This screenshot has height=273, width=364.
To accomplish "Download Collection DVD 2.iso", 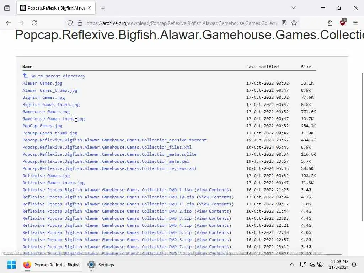I will click(107, 211).
